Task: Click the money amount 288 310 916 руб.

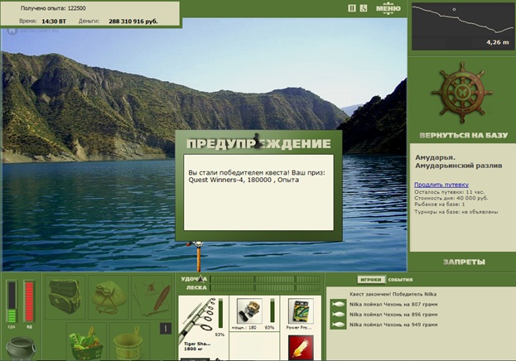Action: click(133, 22)
